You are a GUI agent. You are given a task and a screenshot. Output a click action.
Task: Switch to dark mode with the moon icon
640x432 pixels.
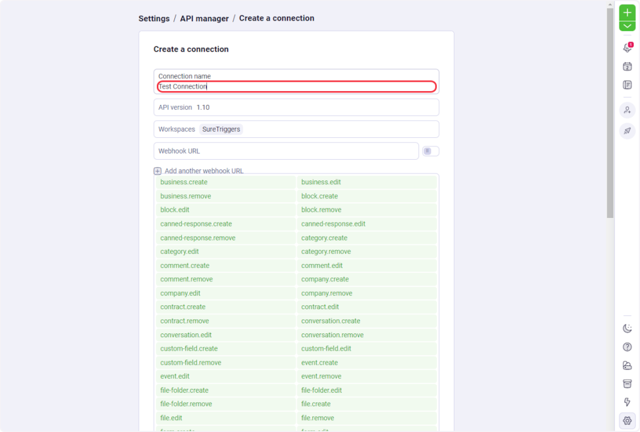point(627,328)
